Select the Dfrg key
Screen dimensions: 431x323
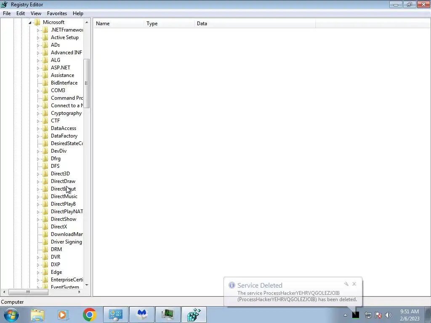56,159
